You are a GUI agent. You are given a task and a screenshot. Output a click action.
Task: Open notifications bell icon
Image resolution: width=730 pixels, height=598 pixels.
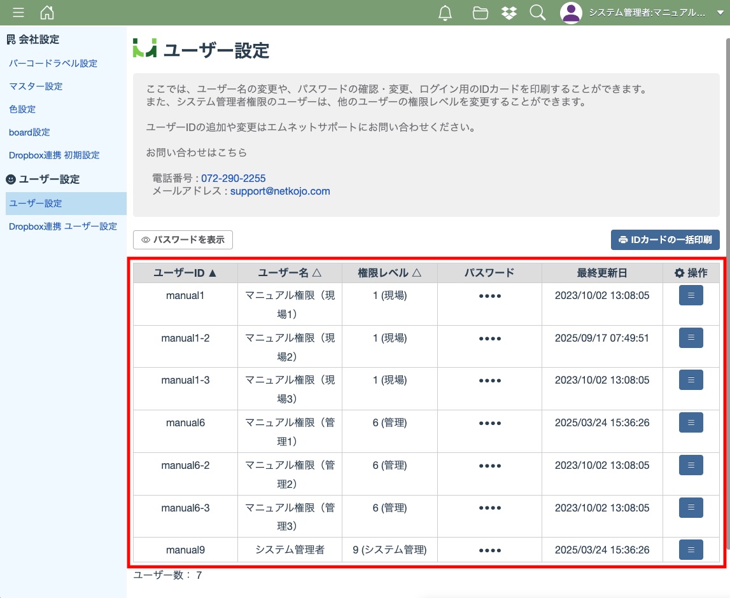click(x=446, y=13)
